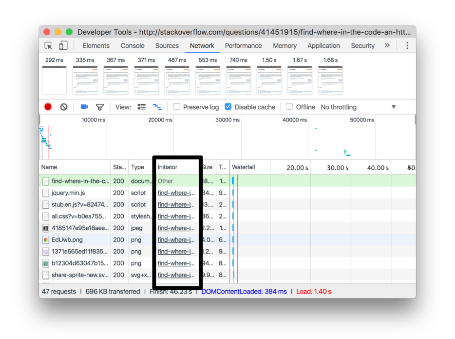Go to the Memory tab

click(284, 46)
